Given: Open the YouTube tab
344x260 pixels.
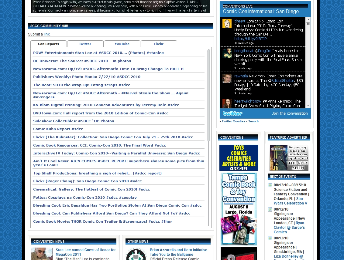Looking at the screenshot, I should pyautogui.click(x=122, y=44).
